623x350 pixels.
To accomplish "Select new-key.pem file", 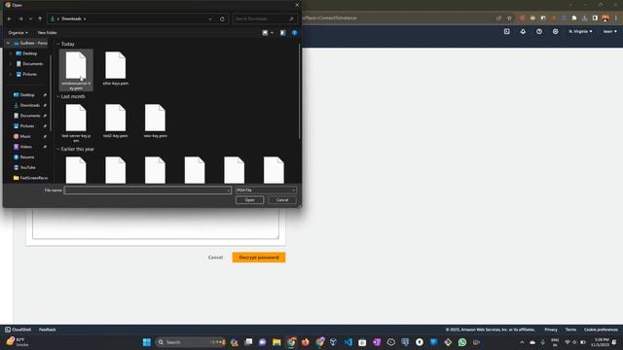I will pos(155,121).
